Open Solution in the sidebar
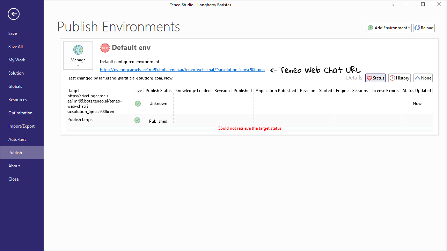The image size is (447, 251). 22,73
